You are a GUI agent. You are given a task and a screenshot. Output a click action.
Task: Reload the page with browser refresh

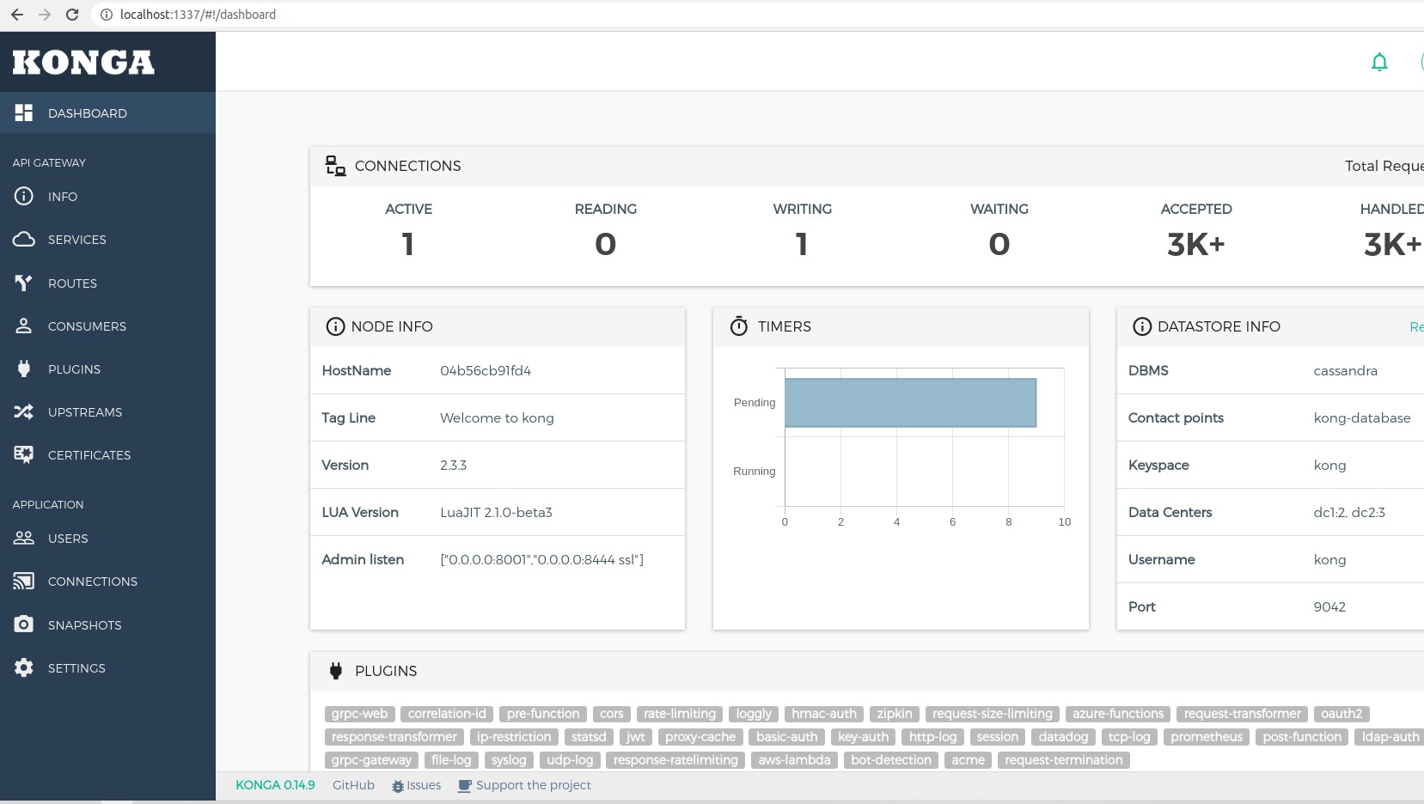point(72,15)
